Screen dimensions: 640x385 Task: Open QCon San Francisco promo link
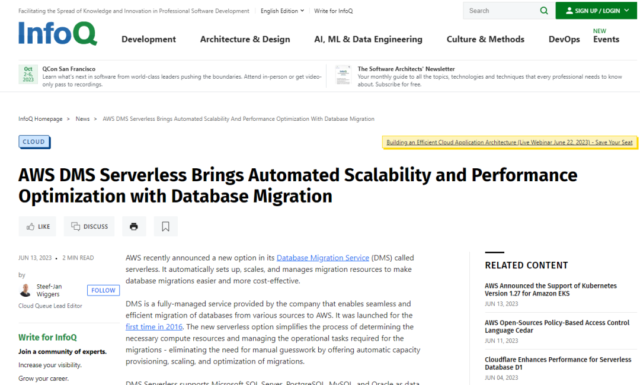point(69,69)
